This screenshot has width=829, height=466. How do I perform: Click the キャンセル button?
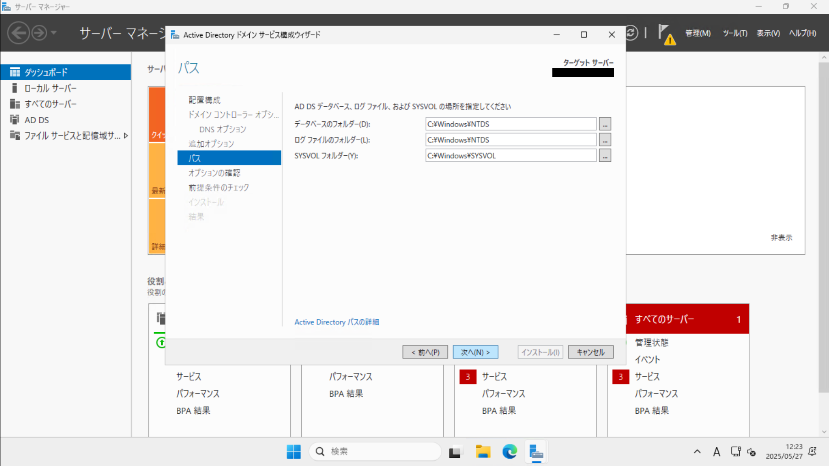tap(590, 352)
